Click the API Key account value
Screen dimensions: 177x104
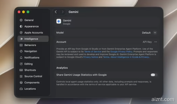[x=147, y=42]
